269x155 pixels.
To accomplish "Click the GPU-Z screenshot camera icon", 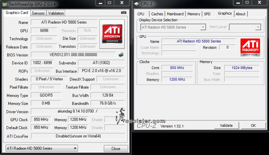I will pyautogui.click(x=123, y=13).
